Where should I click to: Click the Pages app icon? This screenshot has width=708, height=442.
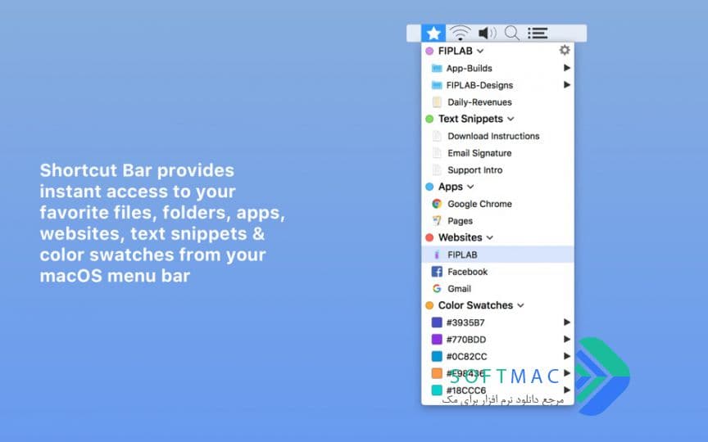[x=437, y=220]
